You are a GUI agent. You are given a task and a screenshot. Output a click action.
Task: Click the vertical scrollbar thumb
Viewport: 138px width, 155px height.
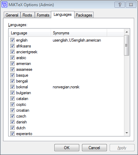pyautogui.click(x=127, y=45)
